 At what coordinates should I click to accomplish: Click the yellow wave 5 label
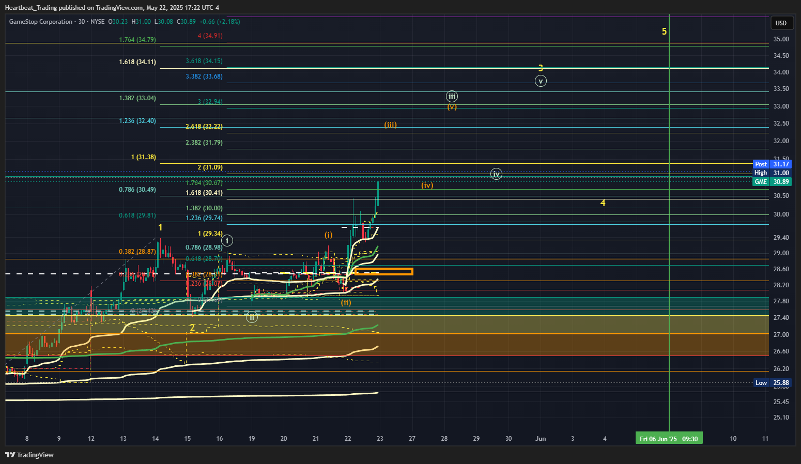click(x=664, y=32)
